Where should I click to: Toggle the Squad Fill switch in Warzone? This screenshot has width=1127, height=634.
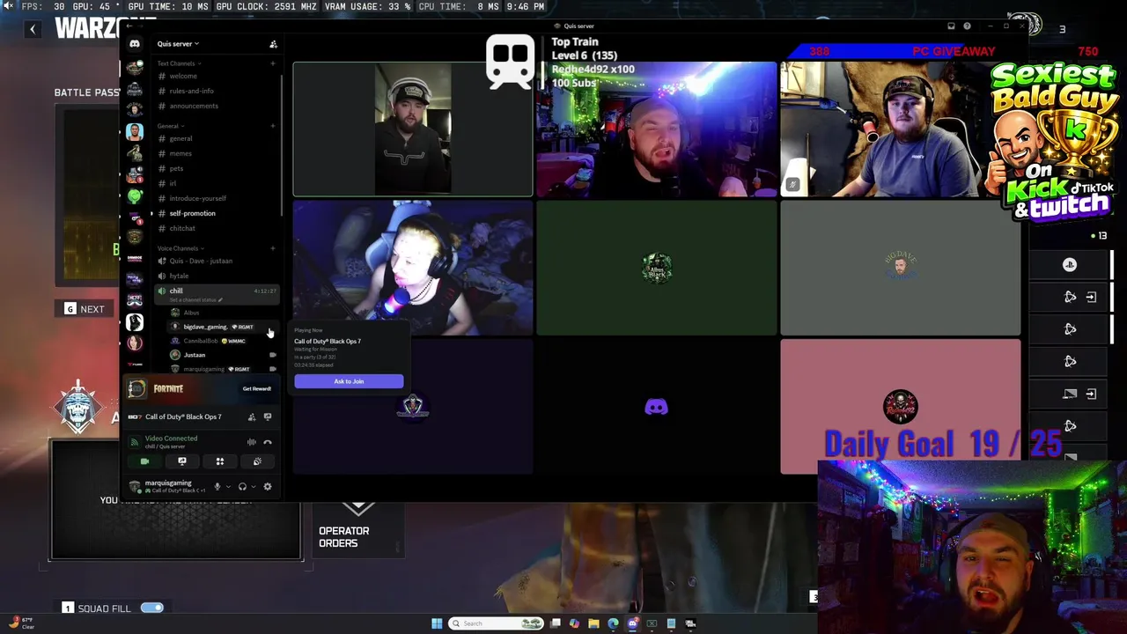(151, 608)
